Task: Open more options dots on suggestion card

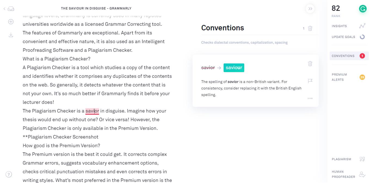Action: (310, 98)
